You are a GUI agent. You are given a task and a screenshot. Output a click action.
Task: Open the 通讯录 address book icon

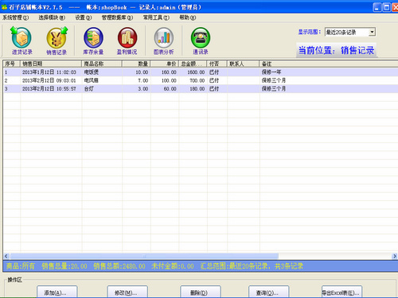click(x=201, y=41)
